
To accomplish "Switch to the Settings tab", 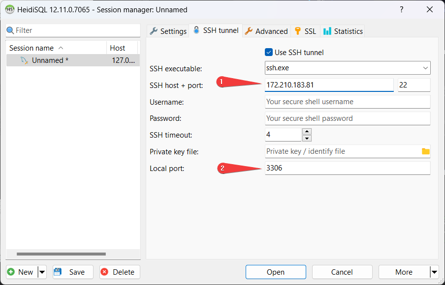I will tap(168, 31).
